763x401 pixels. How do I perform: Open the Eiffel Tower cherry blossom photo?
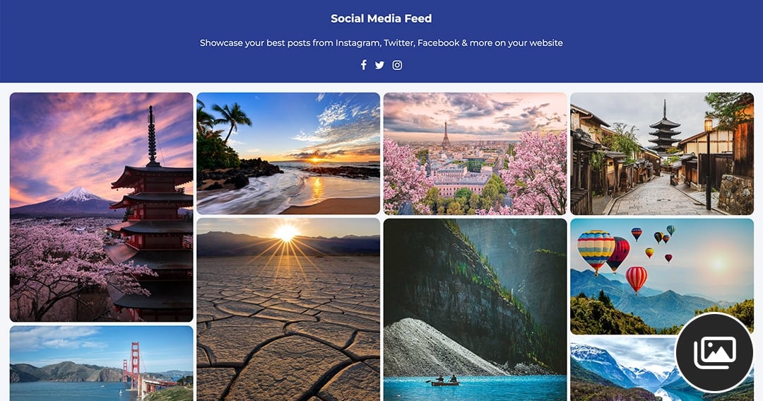coord(475,153)
